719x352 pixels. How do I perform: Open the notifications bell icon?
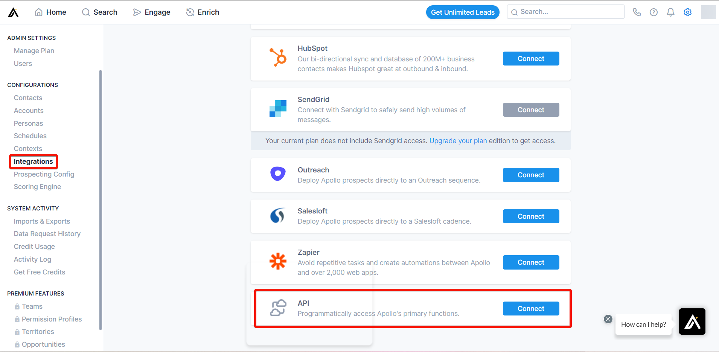670,12
